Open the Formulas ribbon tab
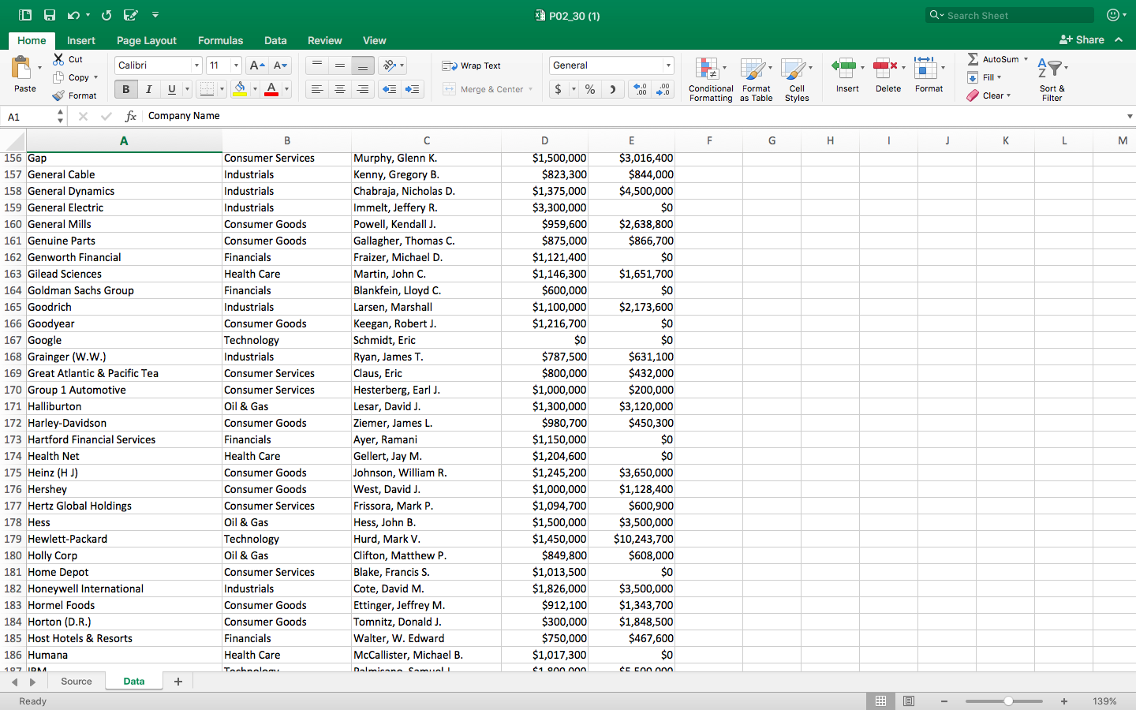The width and height of the screenshot is (1136, 710). click(x=220, y=40)
